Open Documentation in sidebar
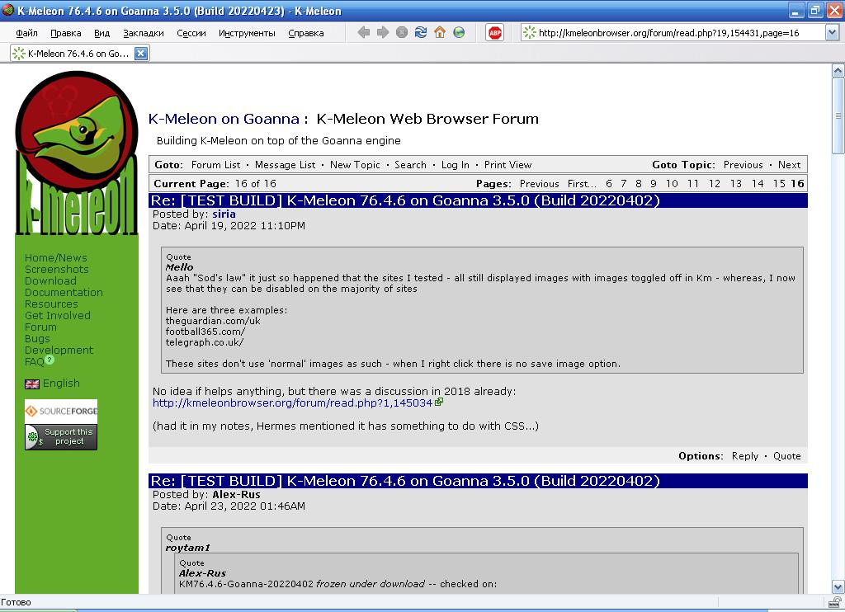 (x=64, y=293)
